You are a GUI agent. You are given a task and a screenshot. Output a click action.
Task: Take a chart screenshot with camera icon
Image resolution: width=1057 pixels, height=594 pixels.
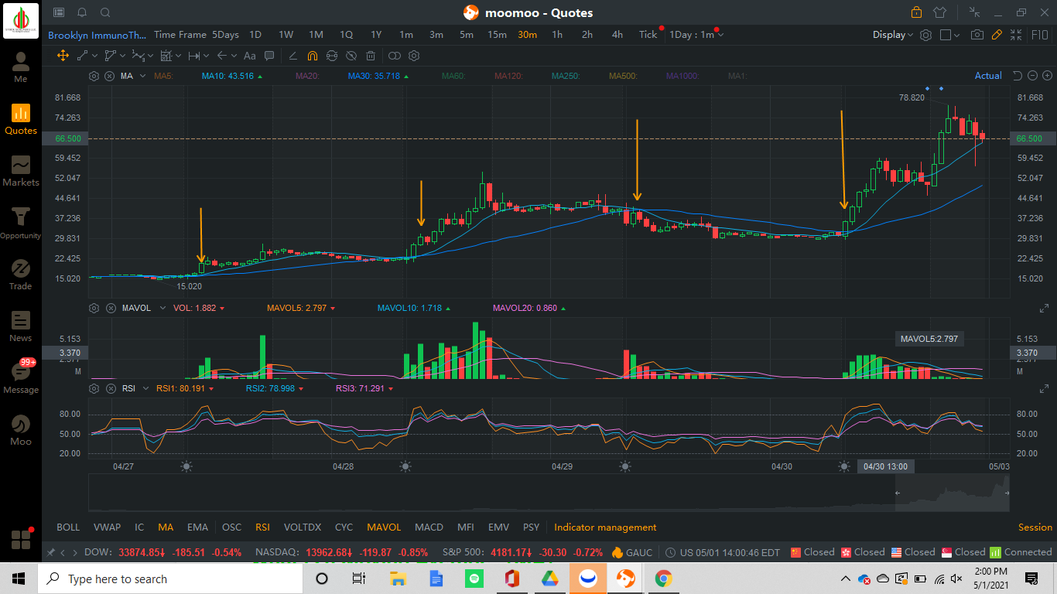tap(977, 35)
